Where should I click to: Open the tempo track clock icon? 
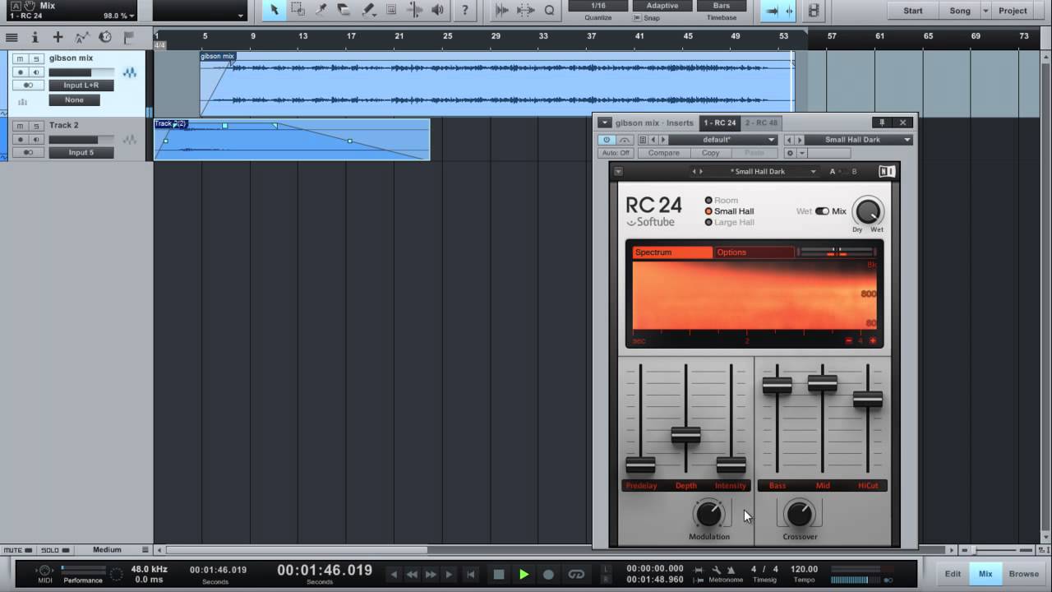[105, 37]
